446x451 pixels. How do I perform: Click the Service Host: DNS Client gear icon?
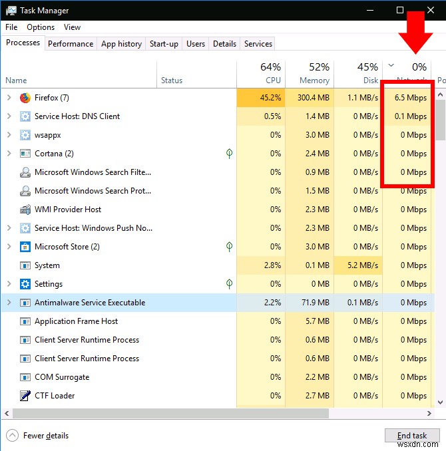click(25, 116)
